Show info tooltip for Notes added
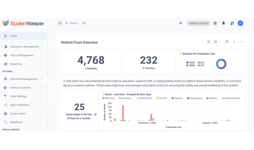Screen dimensions: 254x150 click(95, 114)
